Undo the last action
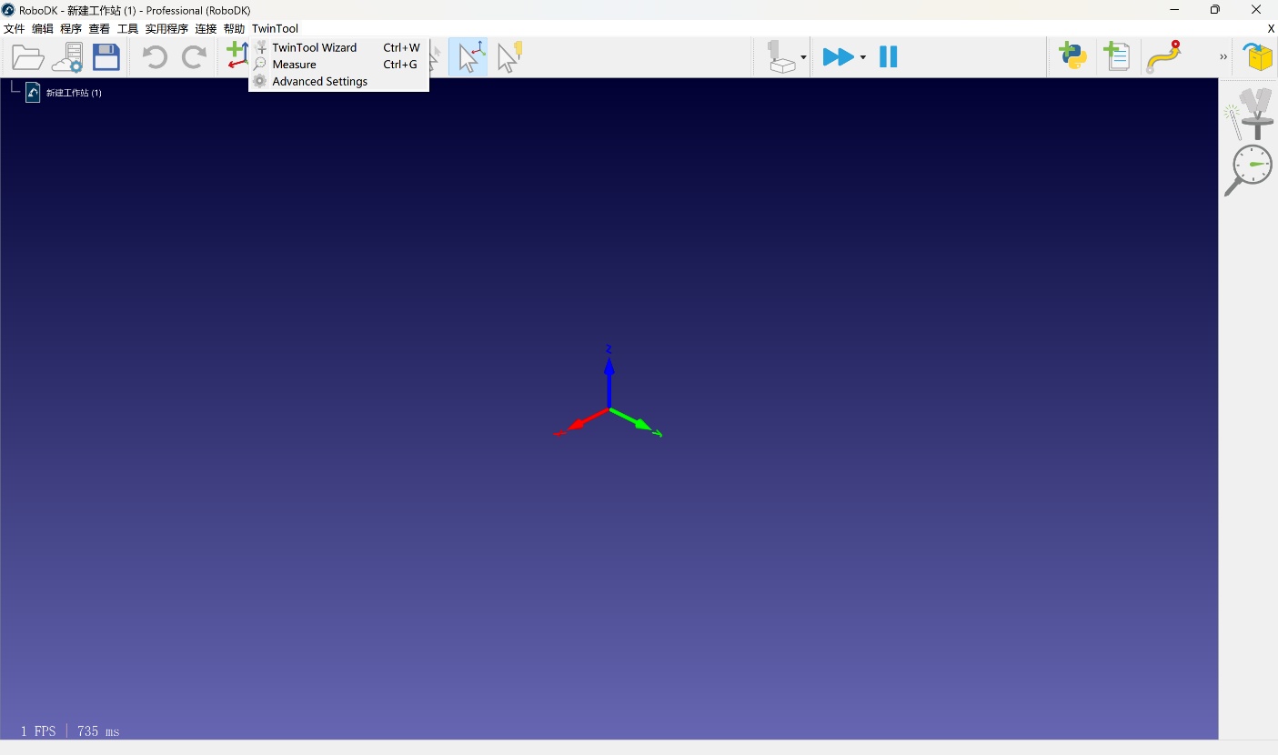Image resolution: width=1278 pixels, height=755 pixels. click(x=154, y=56)
